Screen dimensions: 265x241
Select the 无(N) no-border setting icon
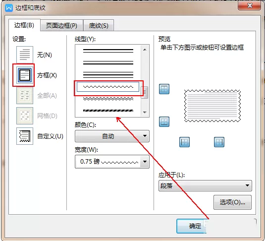pyautogui.click(x=25, y=55)
